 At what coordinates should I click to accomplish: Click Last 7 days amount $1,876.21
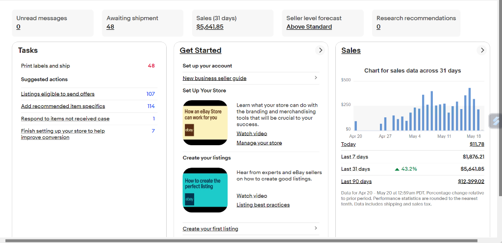[474, 156]
